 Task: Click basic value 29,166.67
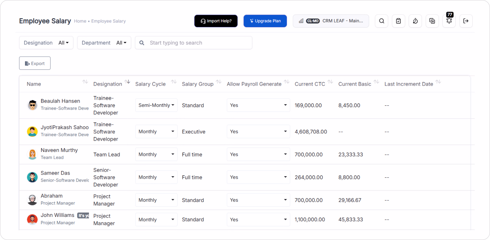[x=350, y=200]
